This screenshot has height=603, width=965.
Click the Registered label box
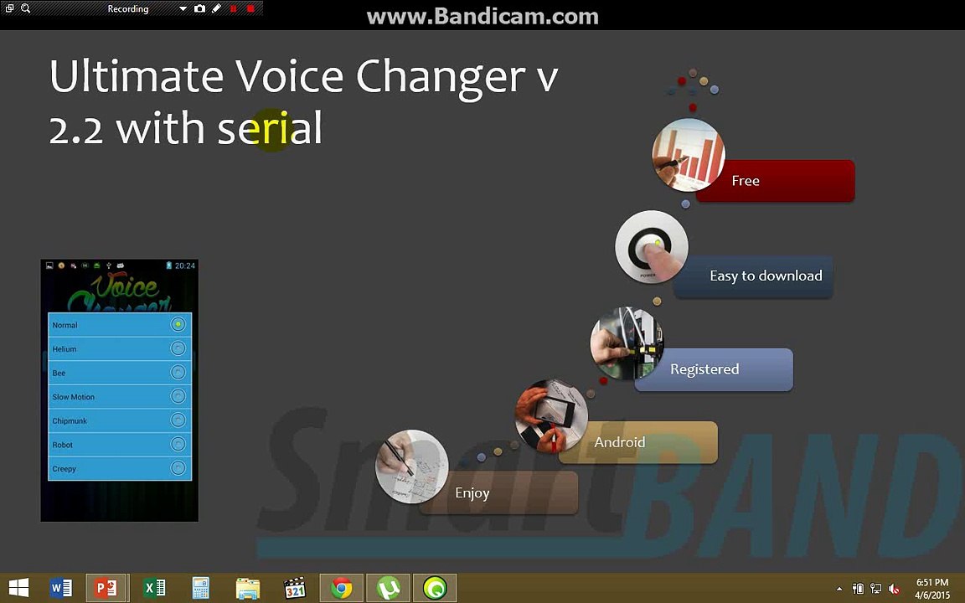714,369
